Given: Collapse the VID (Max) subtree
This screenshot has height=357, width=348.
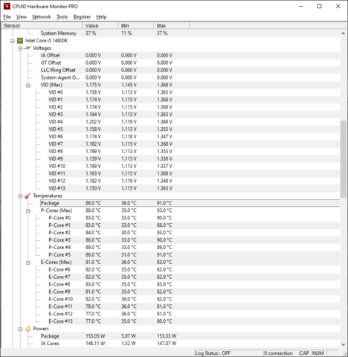Looking at the screenshot, I should click(x=28, y=86).
